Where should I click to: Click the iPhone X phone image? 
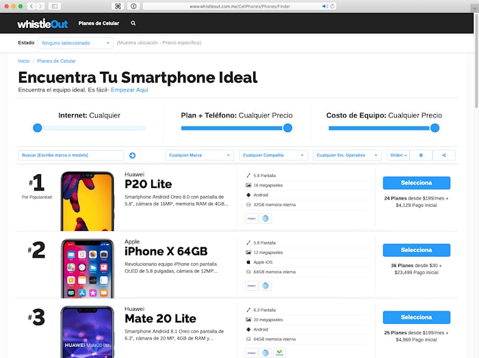point(88,268)
